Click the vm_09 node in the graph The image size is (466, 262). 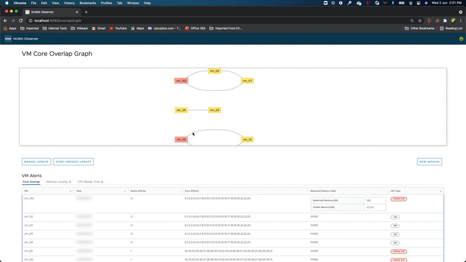181,110
